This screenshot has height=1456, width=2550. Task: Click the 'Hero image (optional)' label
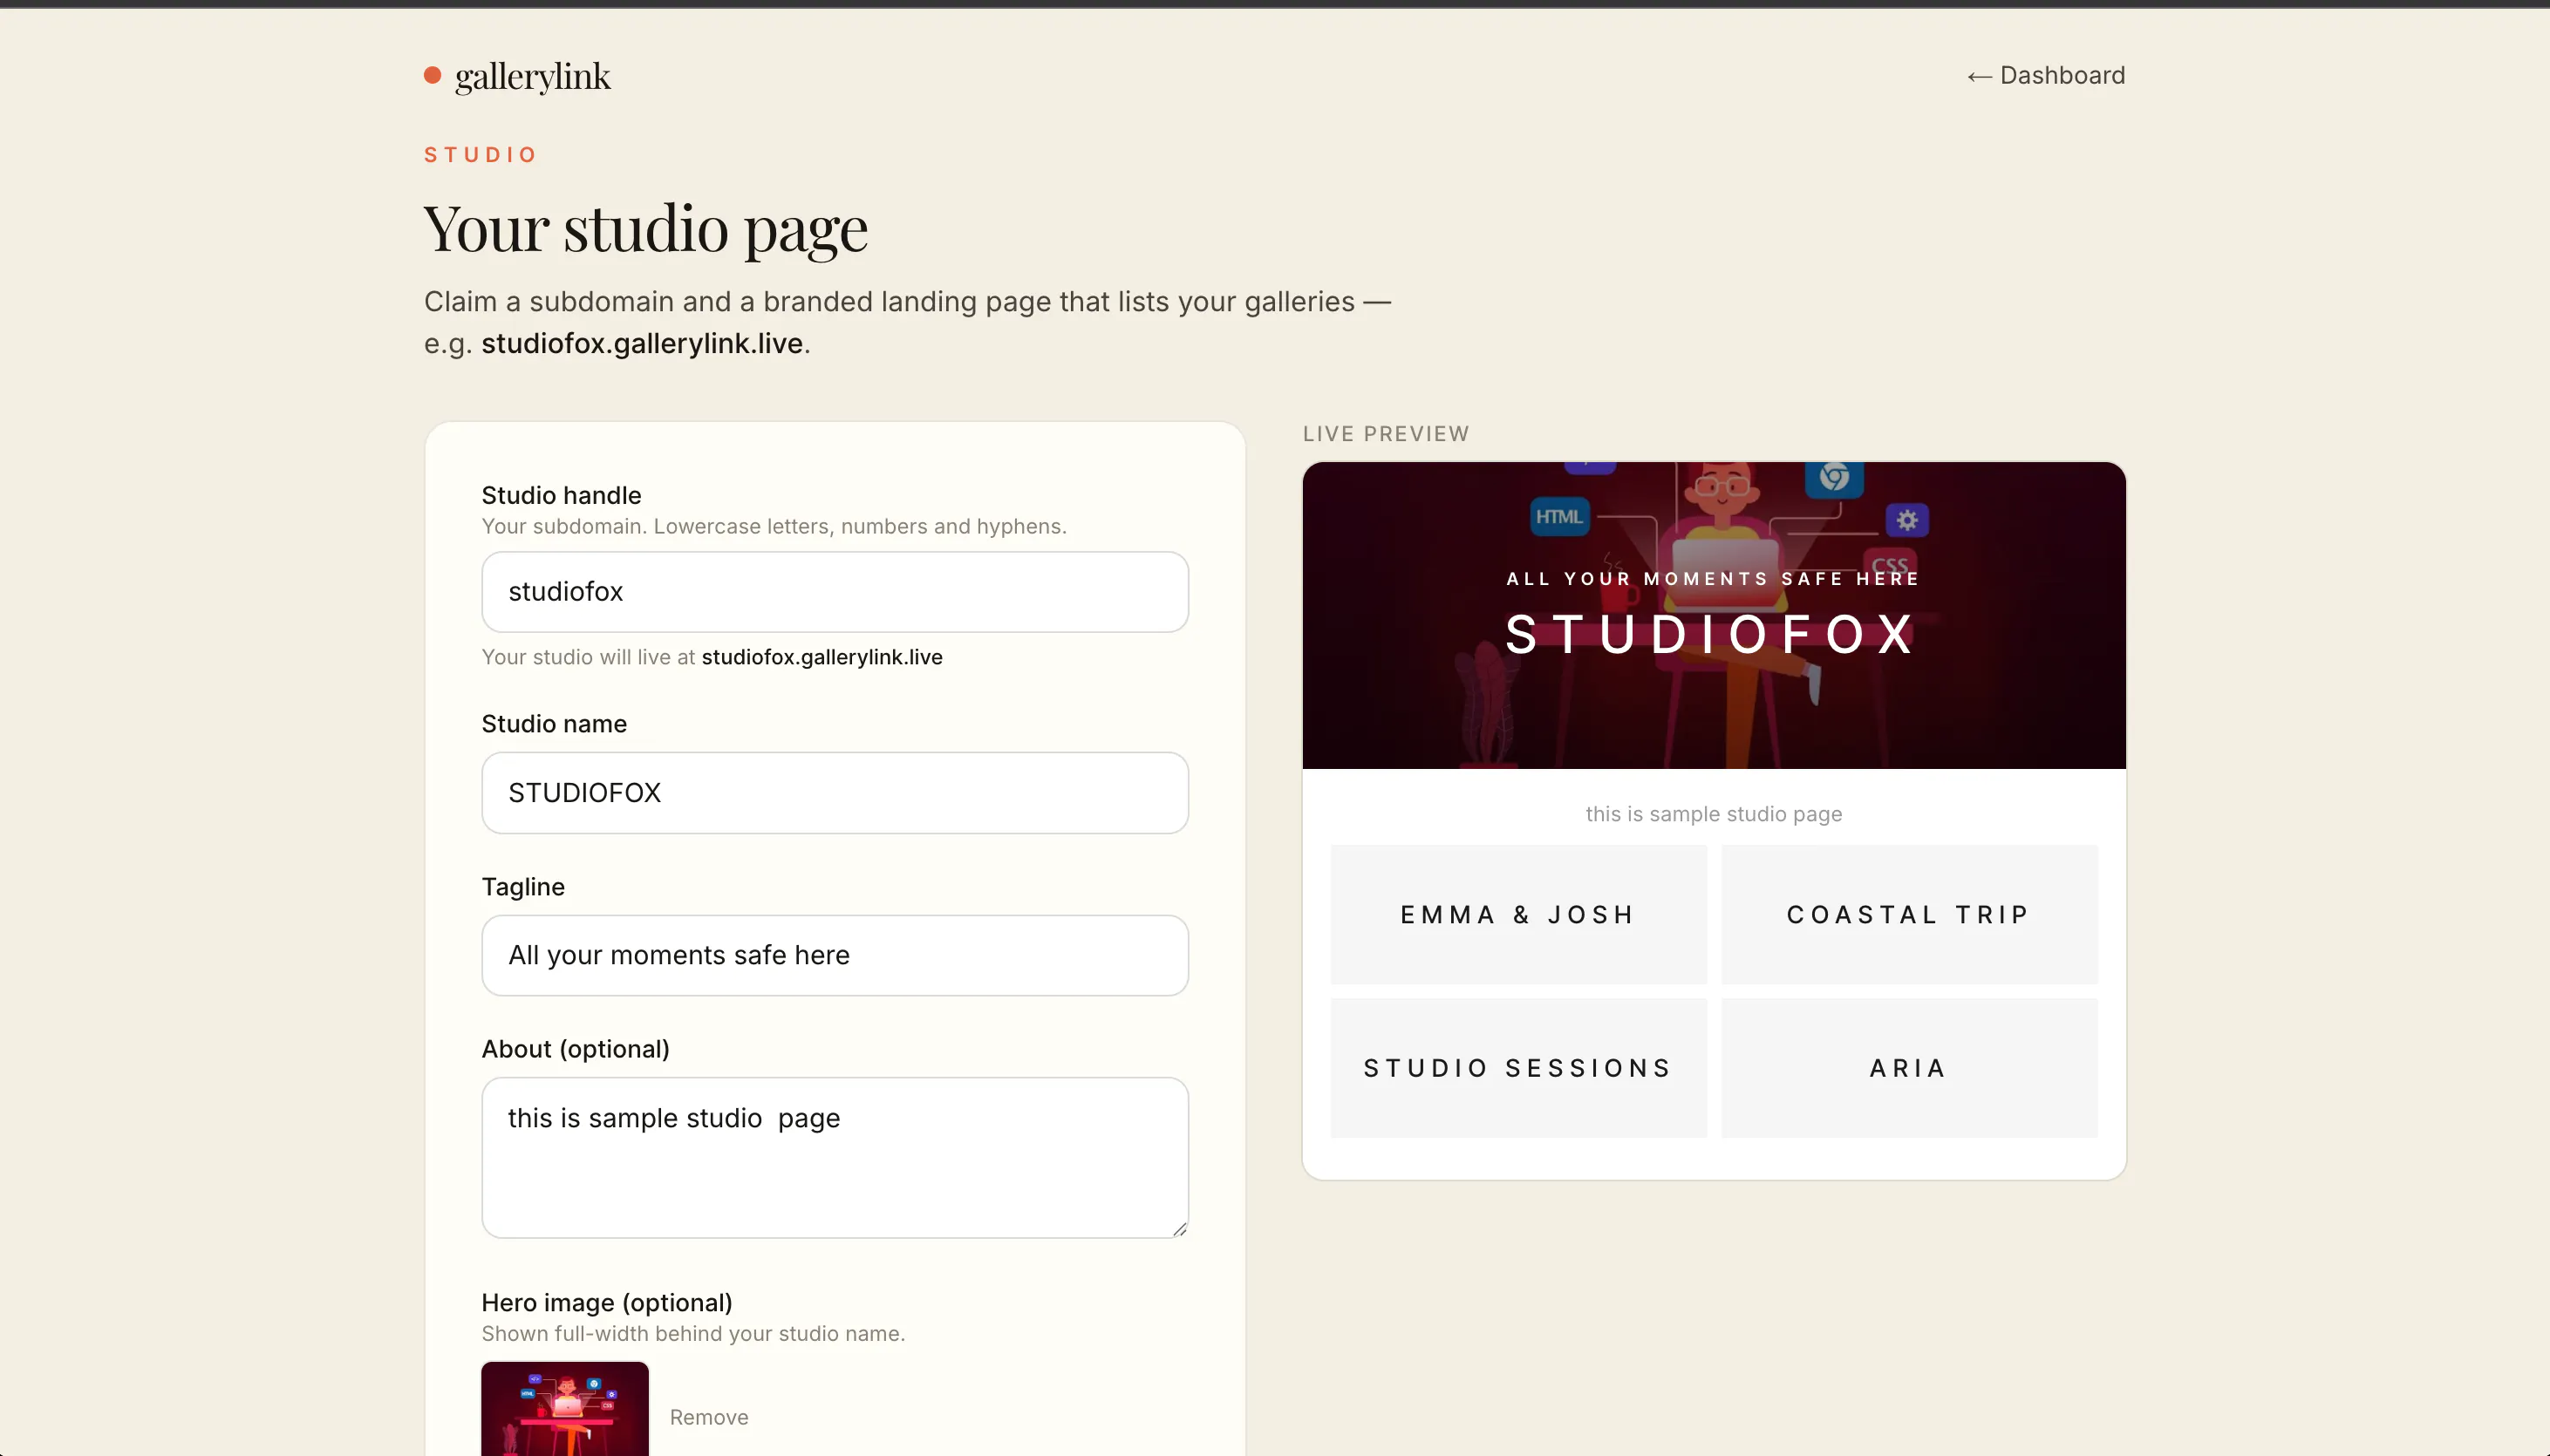click(x=606, y=1302)
